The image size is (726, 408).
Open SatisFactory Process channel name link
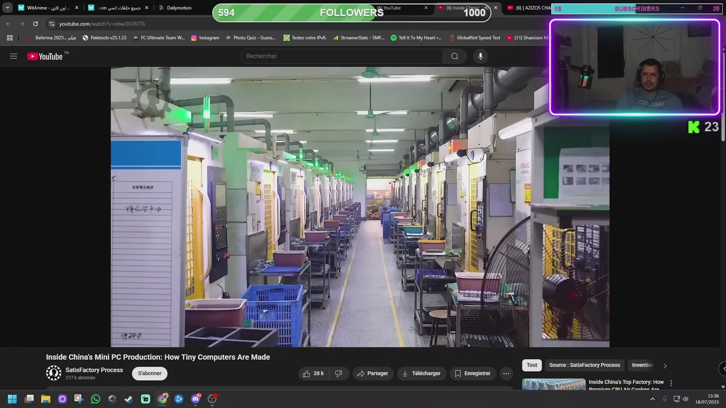(94, 370)
